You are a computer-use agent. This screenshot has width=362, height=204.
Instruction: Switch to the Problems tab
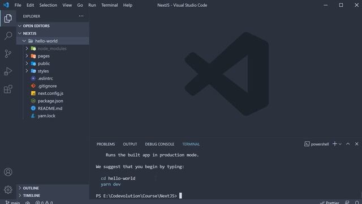106,144
